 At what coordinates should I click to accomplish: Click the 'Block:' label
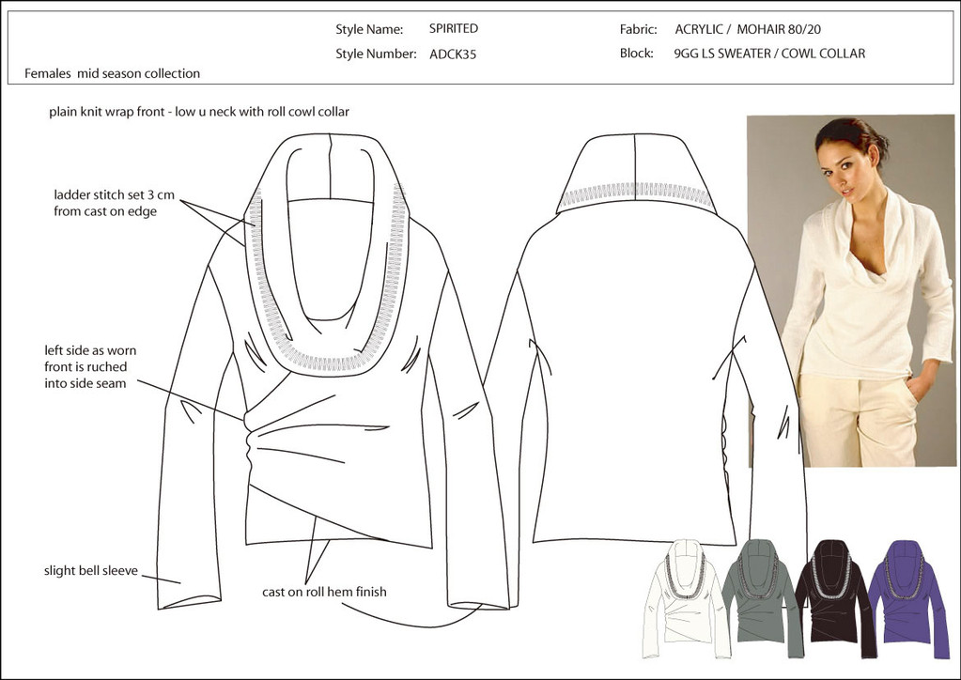click(636, 54)
